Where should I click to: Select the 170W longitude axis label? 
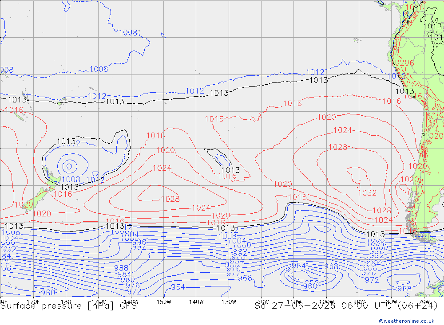[x=99, y=302]
